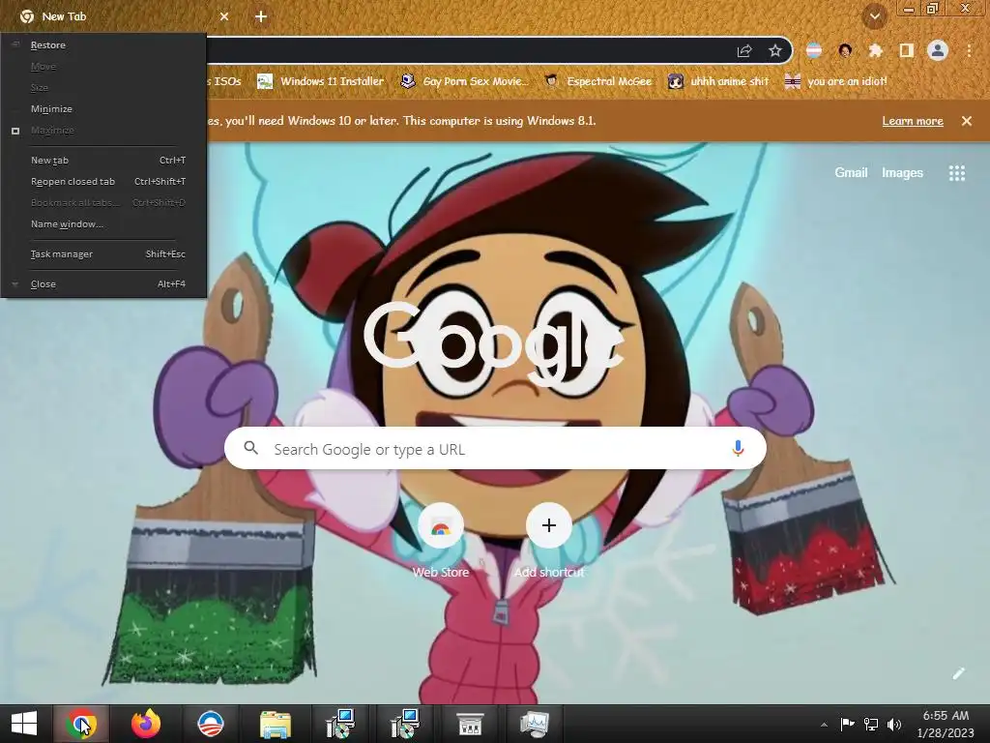Bookmark this page with star icon

tap(775, 50)
